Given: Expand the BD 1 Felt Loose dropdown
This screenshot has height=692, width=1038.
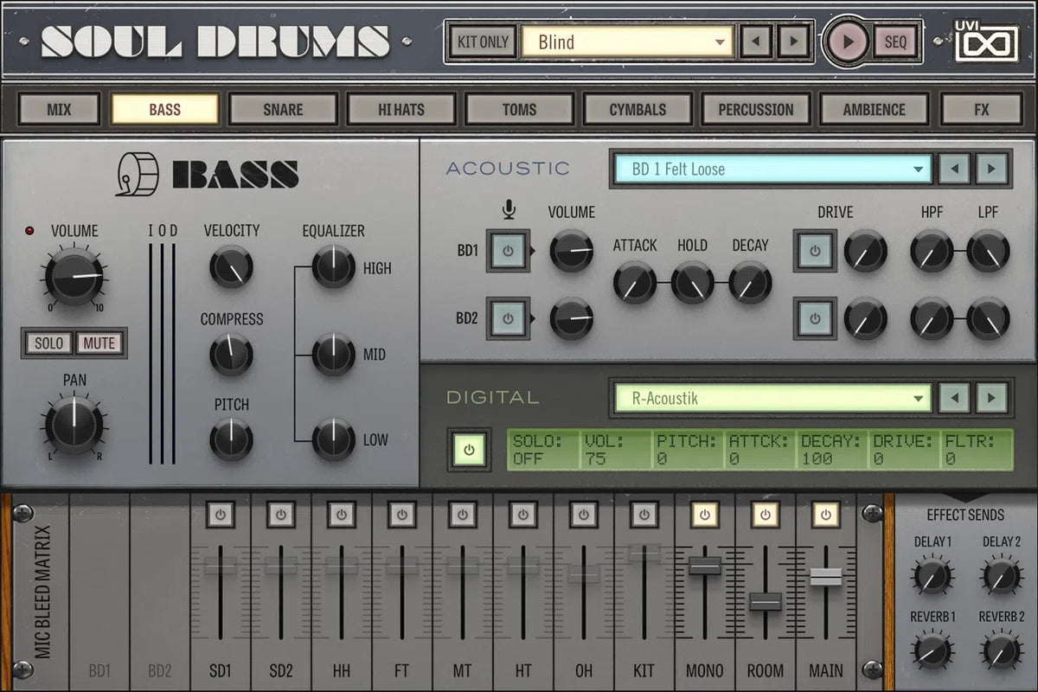Looking at the screenshot, I should (772, 170).
